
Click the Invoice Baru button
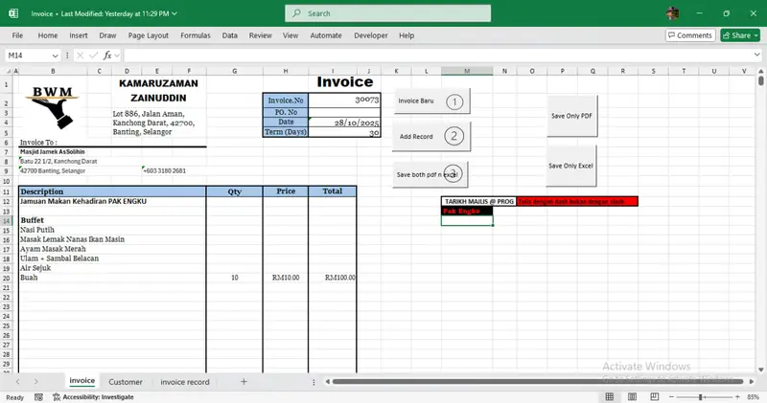click(432, 101)
